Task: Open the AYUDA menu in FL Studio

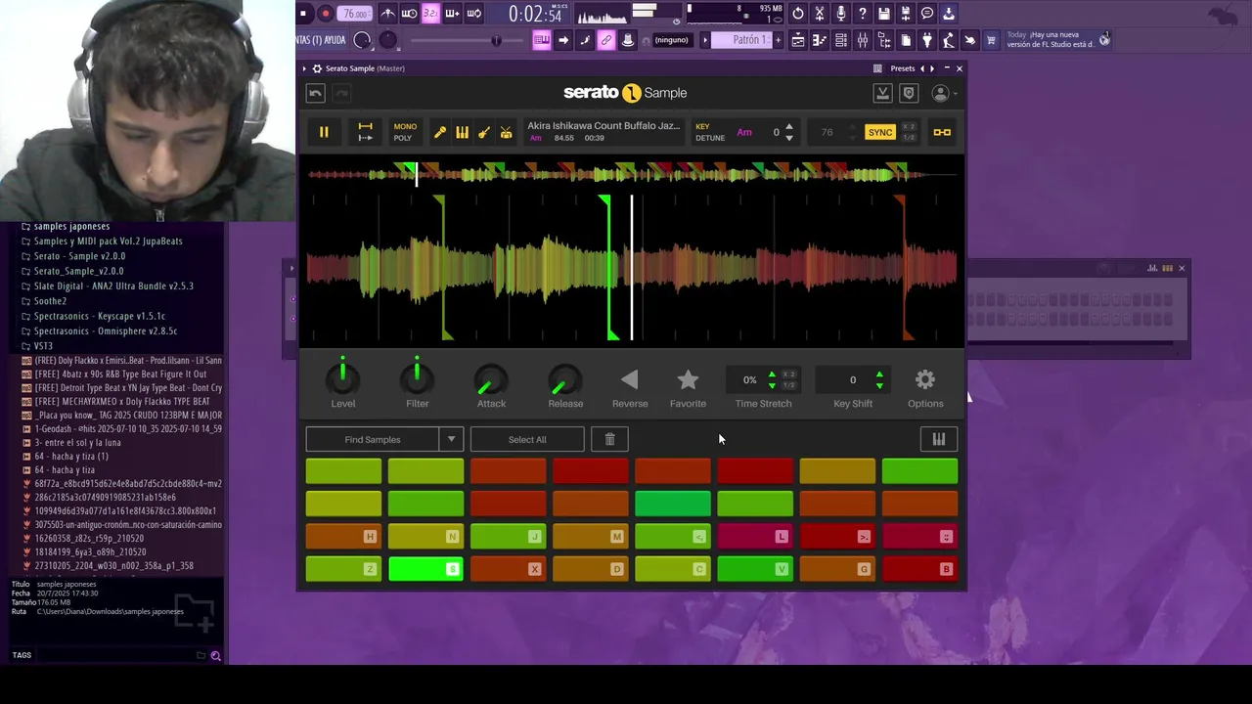Action: point(335,40)
